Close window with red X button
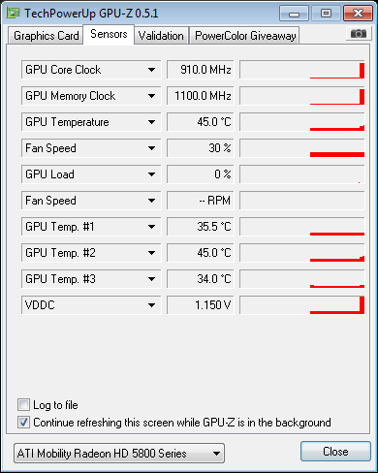 358,14
